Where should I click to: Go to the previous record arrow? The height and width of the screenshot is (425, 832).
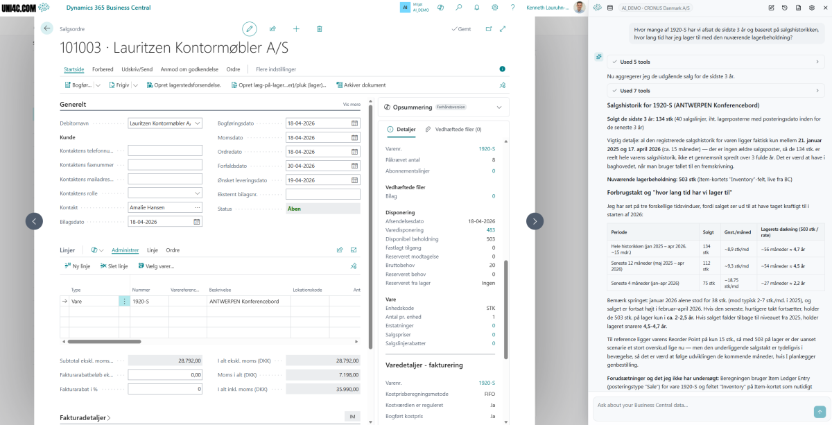(x=35, y=221)
